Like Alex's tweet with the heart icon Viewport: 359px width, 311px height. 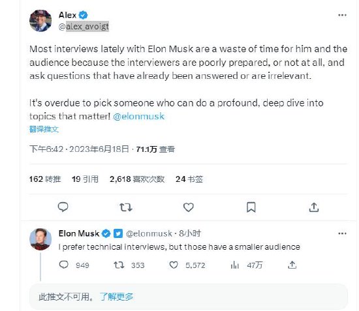189,207
